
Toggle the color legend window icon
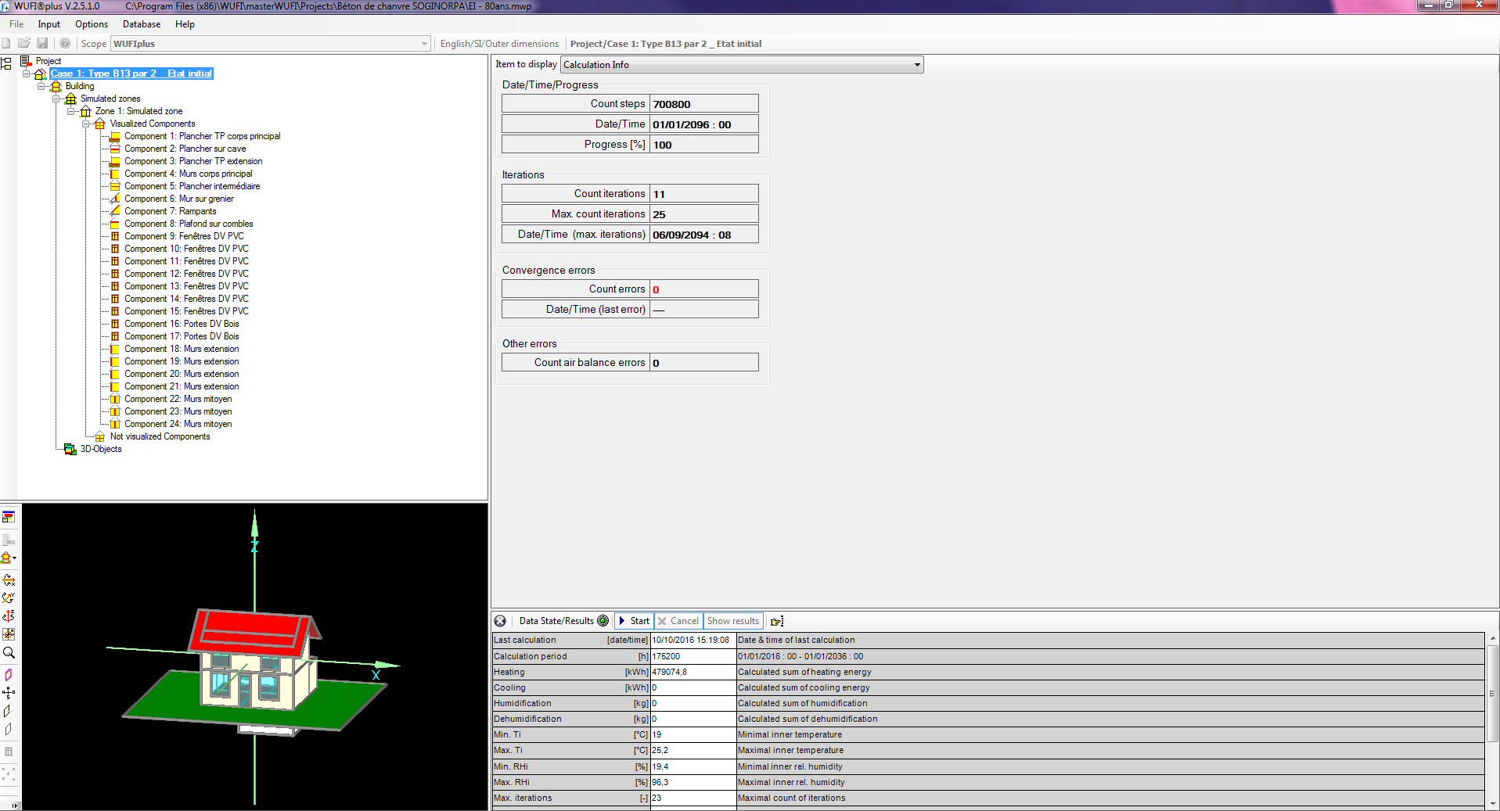point(9,517)
